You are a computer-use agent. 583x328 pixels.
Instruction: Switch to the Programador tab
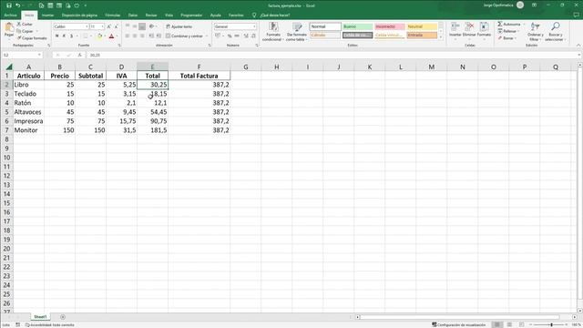(191, 15)
